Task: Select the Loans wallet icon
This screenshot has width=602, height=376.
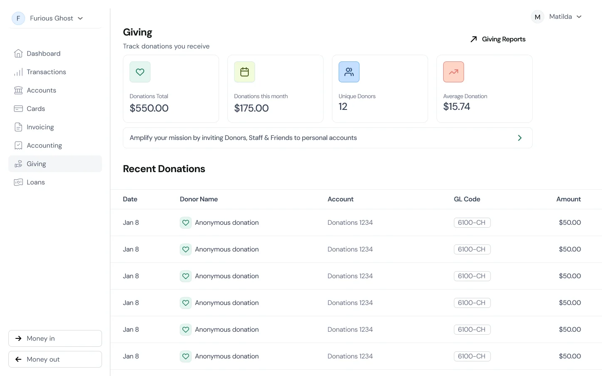Action: coord(18,182)
